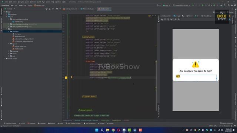Screen dimensions: 237x133
Task: Open Problems tool window
Action: 31,123
